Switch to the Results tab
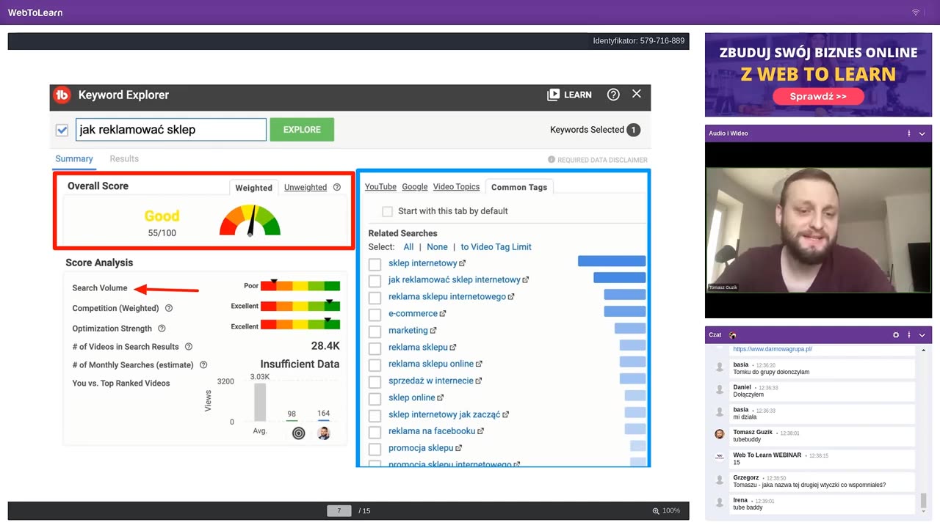This screenshot has height=528, width=940. pos(124,159)
